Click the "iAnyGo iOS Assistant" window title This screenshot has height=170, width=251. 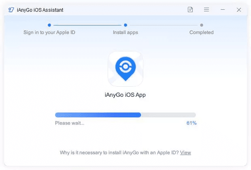(x=40, y=10)
